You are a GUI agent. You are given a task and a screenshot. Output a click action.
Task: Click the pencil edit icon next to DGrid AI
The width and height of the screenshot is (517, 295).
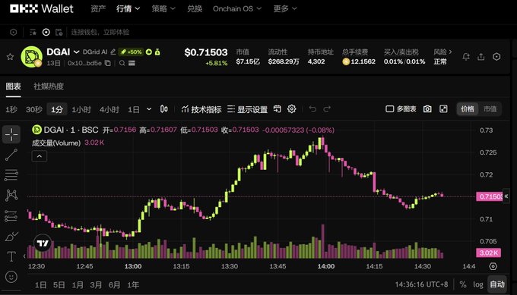(113, 52)
